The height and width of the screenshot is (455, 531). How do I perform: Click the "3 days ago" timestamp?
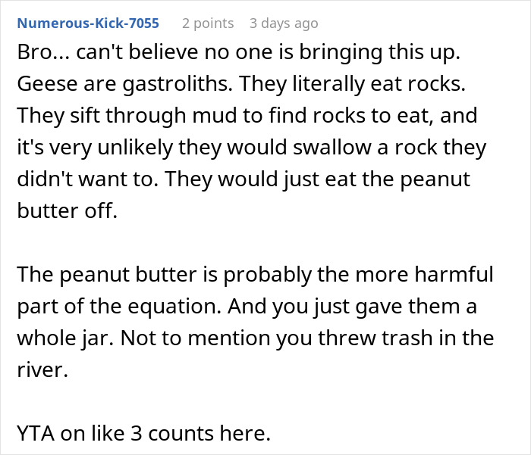pos(284,23)
